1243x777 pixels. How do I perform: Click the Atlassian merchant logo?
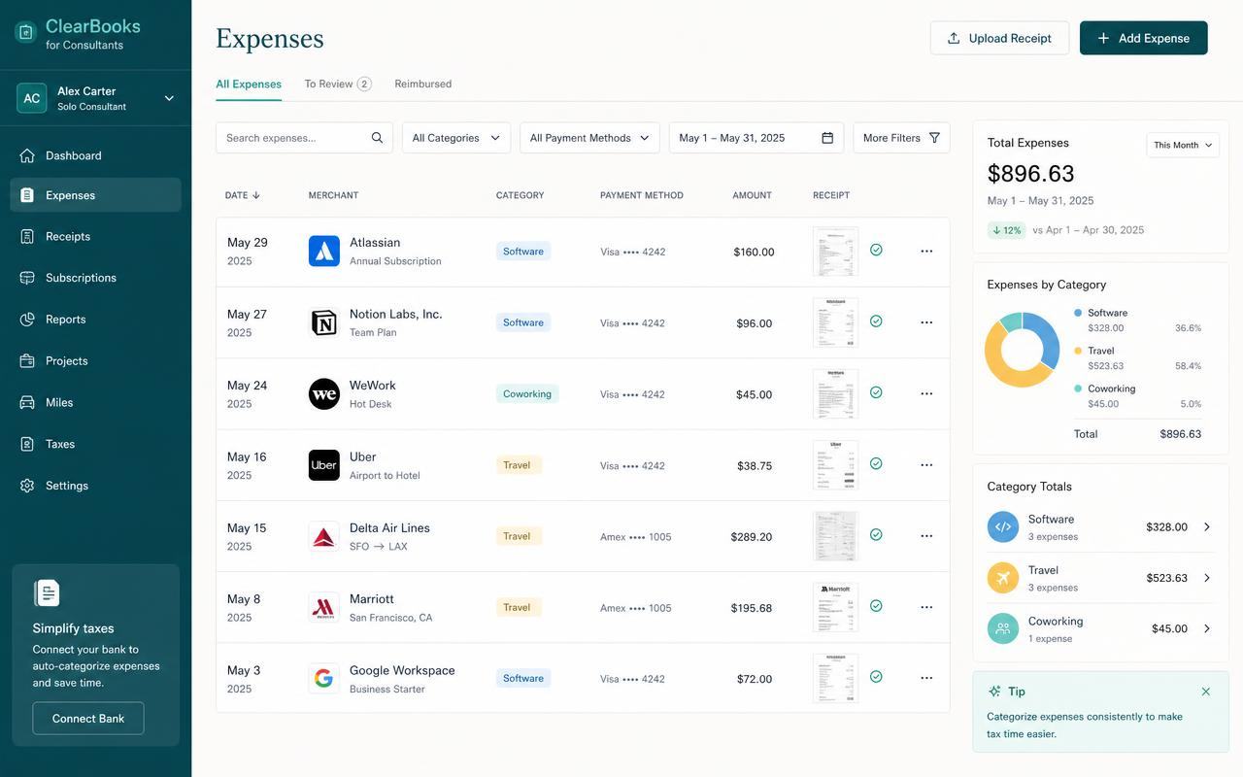coord(324,251)
